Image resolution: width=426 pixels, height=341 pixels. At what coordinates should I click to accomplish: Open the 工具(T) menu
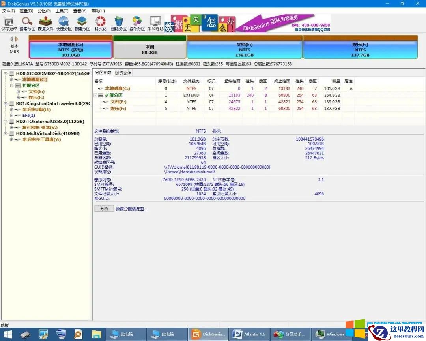click(62, 11)
